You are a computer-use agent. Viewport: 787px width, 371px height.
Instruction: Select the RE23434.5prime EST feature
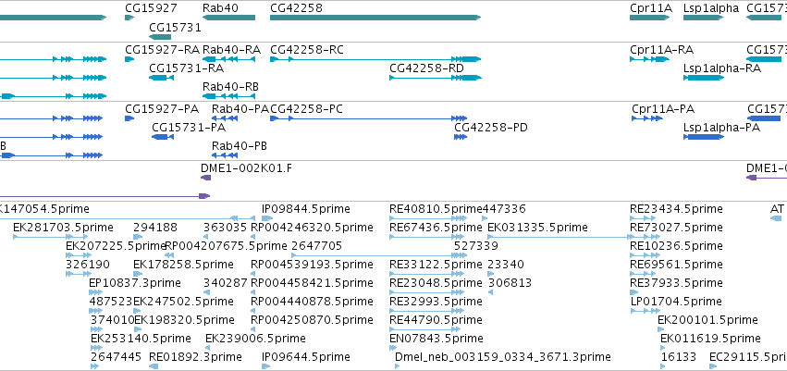coord(643,218)
